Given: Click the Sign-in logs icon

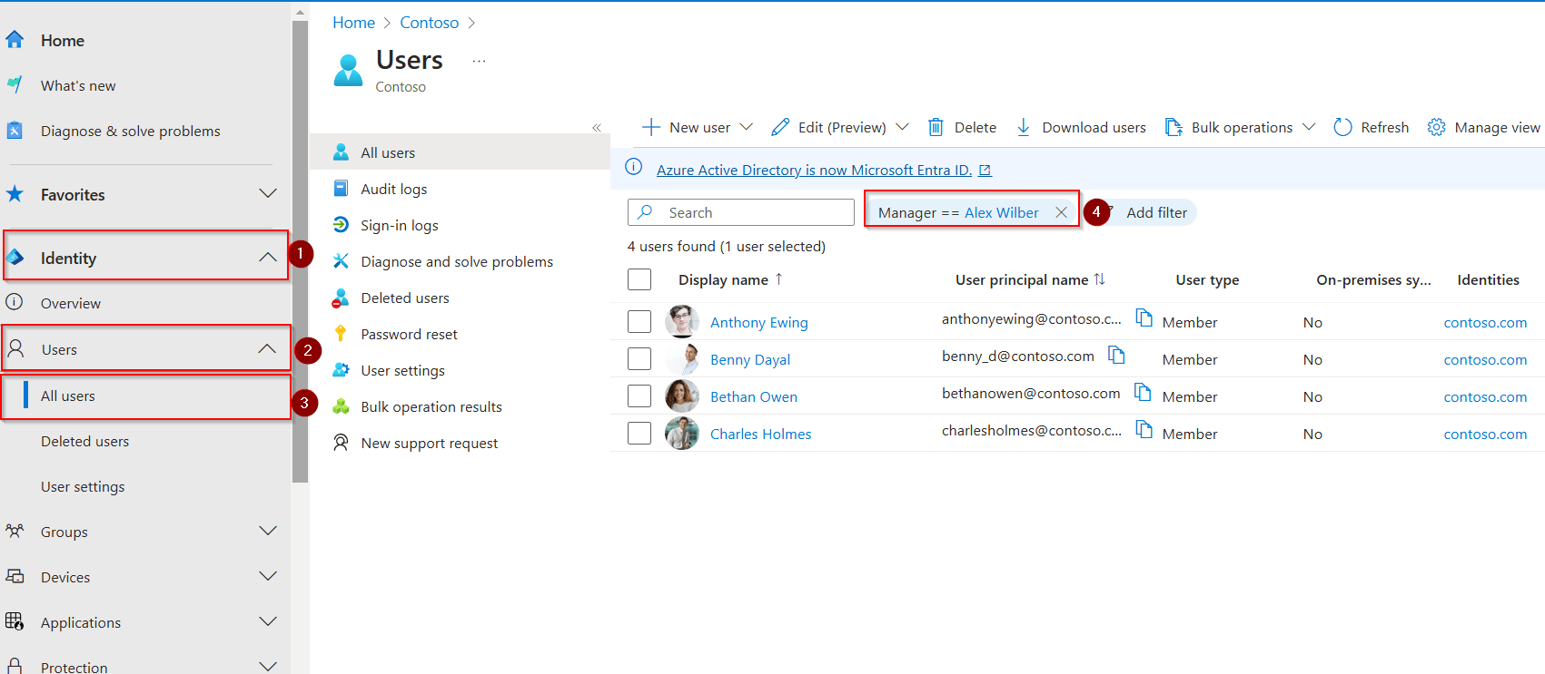Looking at the screenshot, I should [x=341, y=225].
